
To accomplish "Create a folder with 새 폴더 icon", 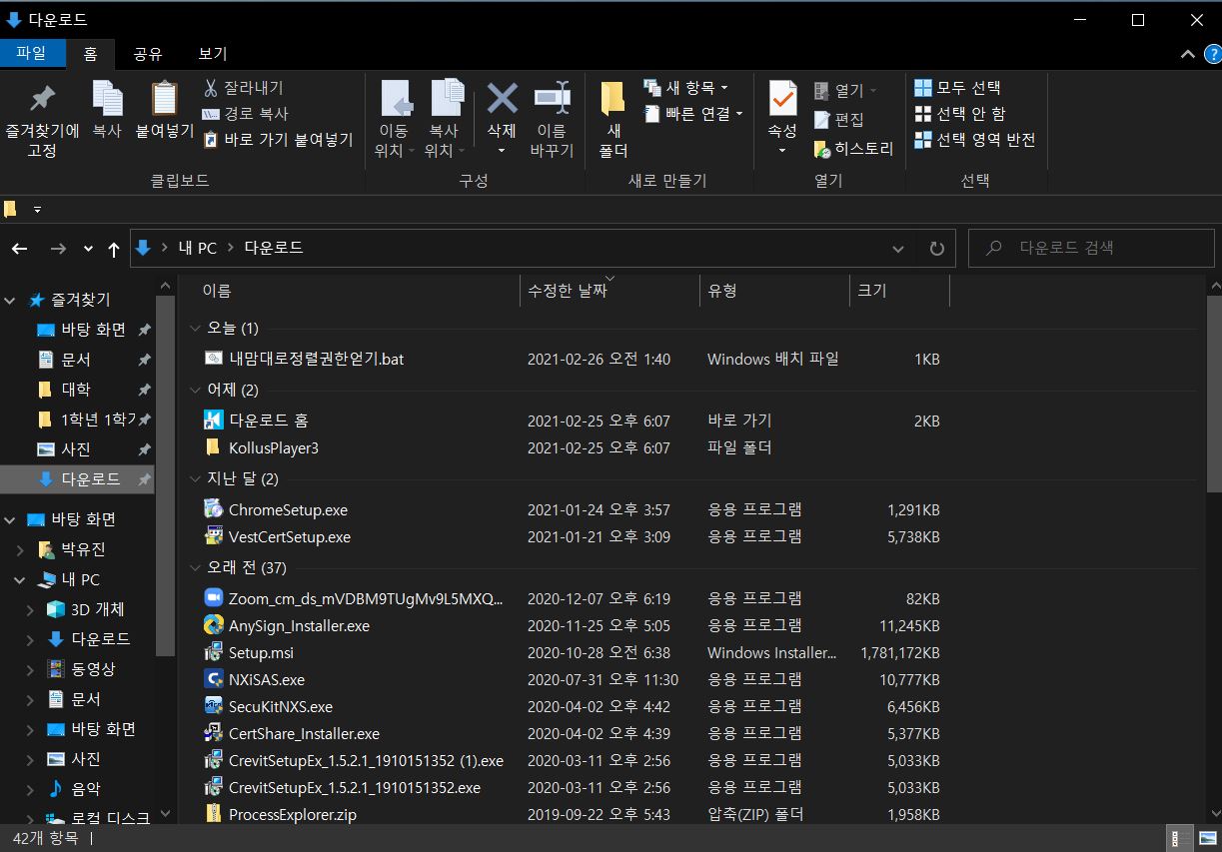I will pos(612,99).
